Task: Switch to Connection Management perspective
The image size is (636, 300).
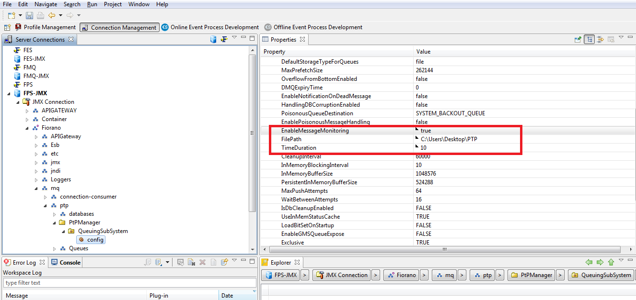Action: pyautogui.click(x=119, y=28)
